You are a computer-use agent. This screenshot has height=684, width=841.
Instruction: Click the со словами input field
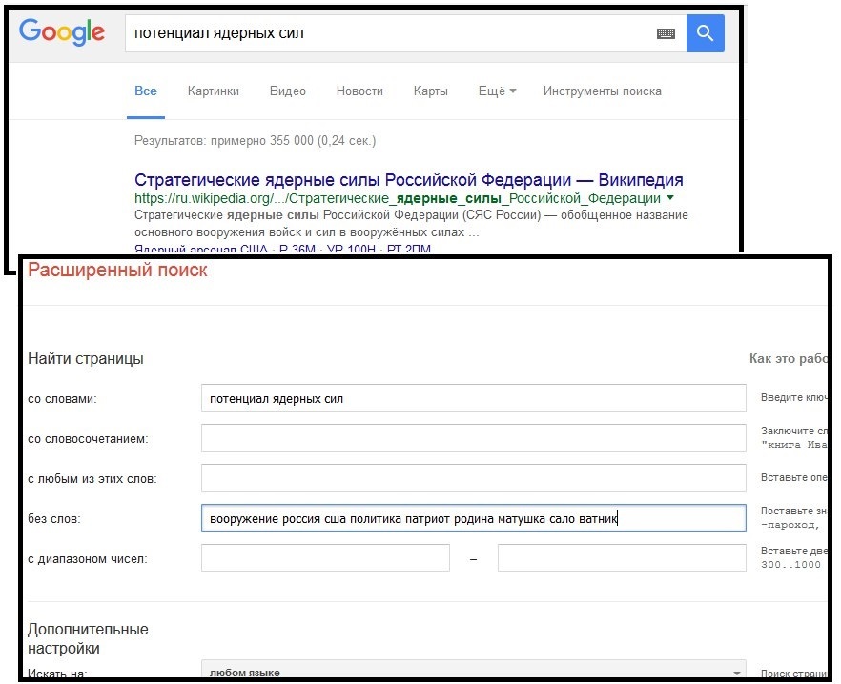[x=473, y=398]
